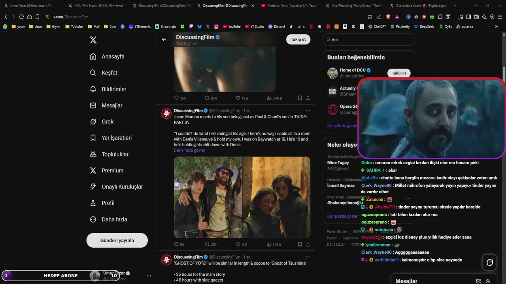
Task: Open more options on the Jason Momoa post
Action: coord(308,110)
